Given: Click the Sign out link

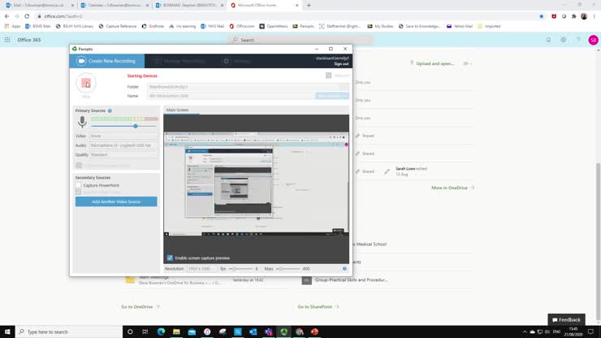Looking at the screenshot, I should click(340, 63).
